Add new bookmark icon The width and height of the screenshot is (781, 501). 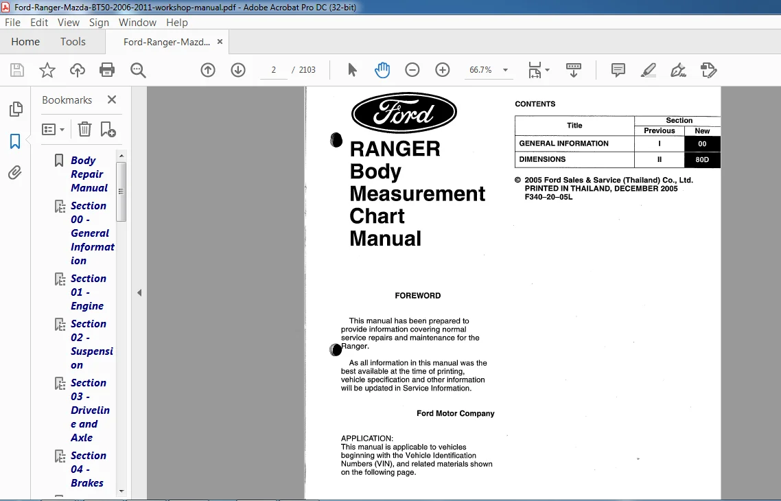(x=108, y=130)
